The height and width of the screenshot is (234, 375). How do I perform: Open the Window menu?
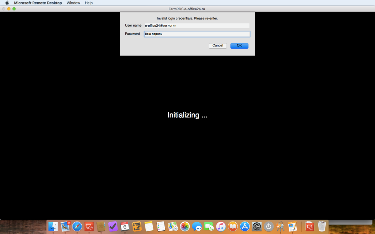pyautogui.click(x=73, y=3)
